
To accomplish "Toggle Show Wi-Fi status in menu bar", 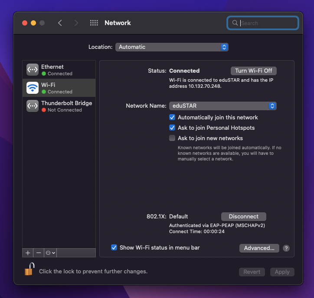I will coord(114,247).
